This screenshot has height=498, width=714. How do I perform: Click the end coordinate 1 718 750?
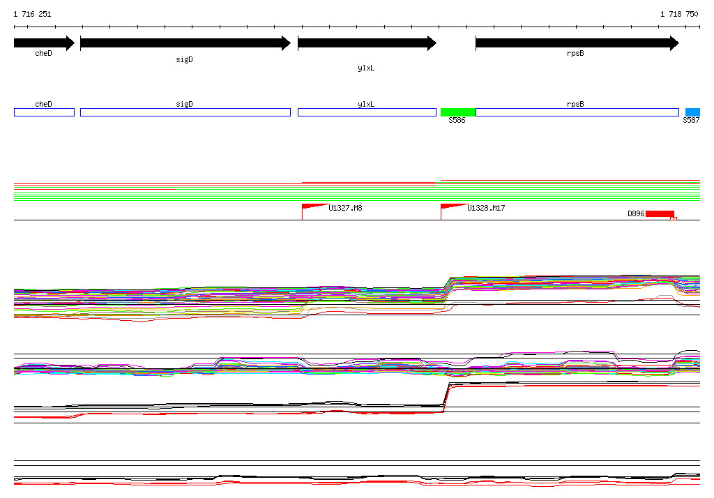tap(679, 14)
